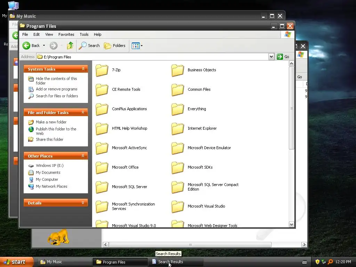Screen dimensions: 356x267
Task: Click the security shield tray icon
Action: click(x=317, y=262)
